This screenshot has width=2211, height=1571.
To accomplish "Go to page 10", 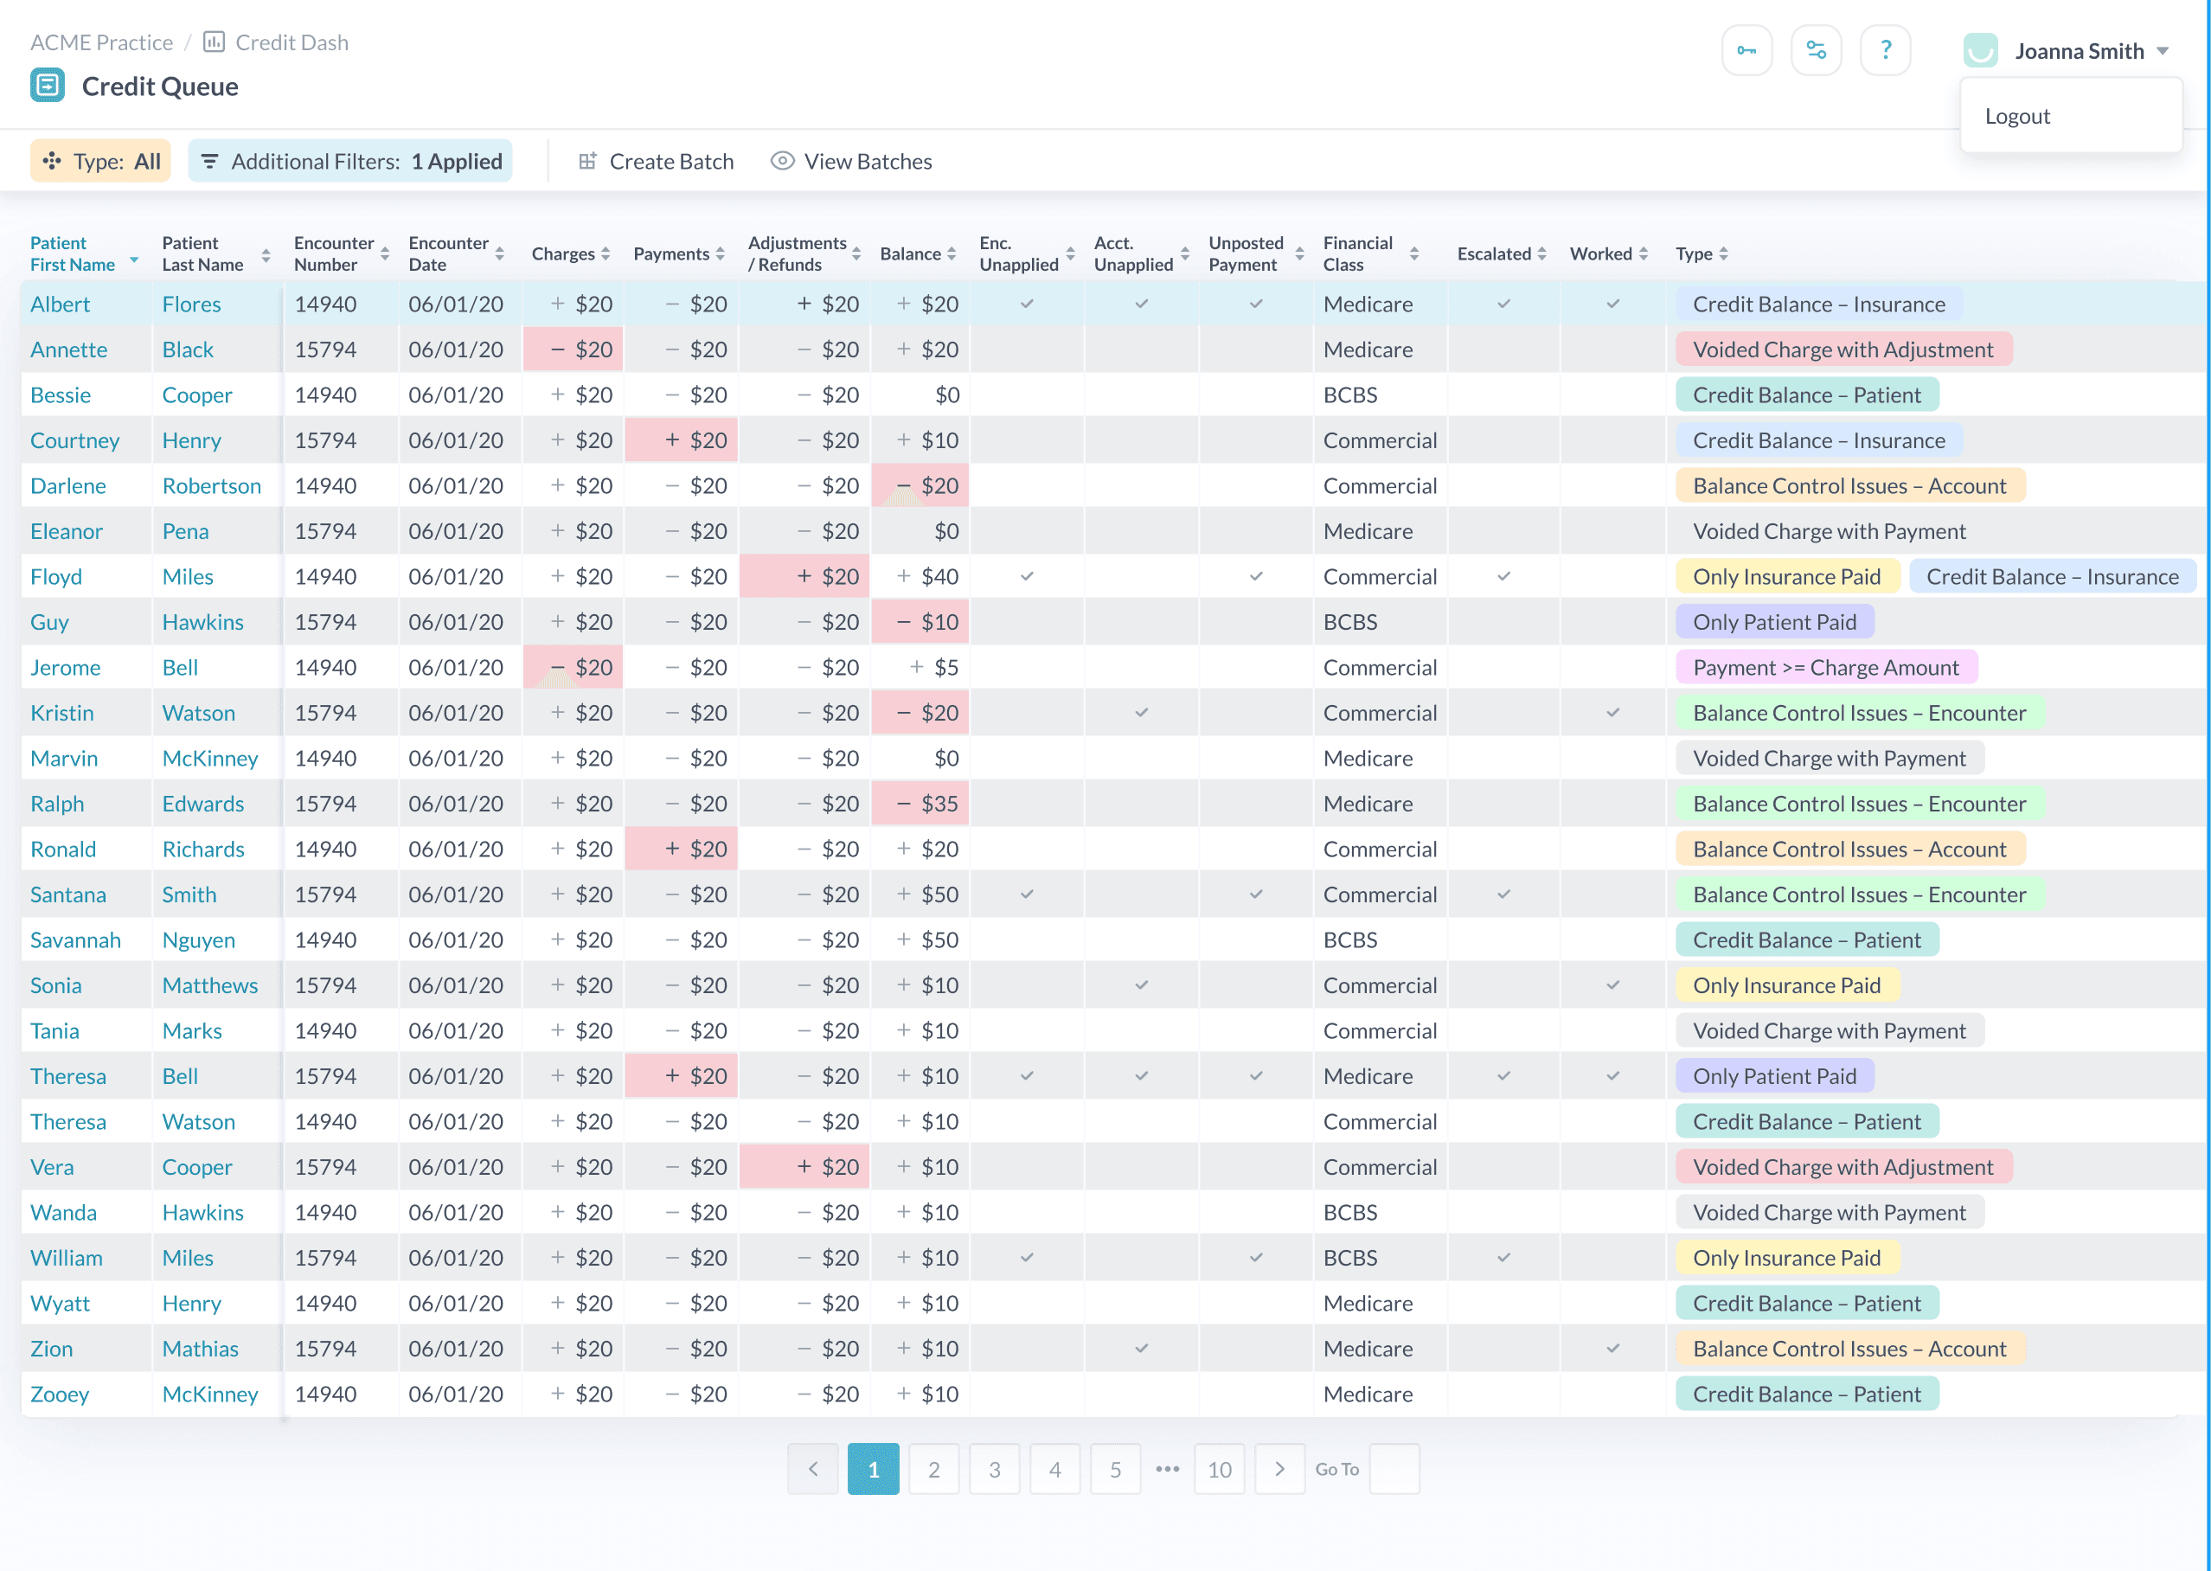I will pyautogui.click(x=1219, y=1468).
